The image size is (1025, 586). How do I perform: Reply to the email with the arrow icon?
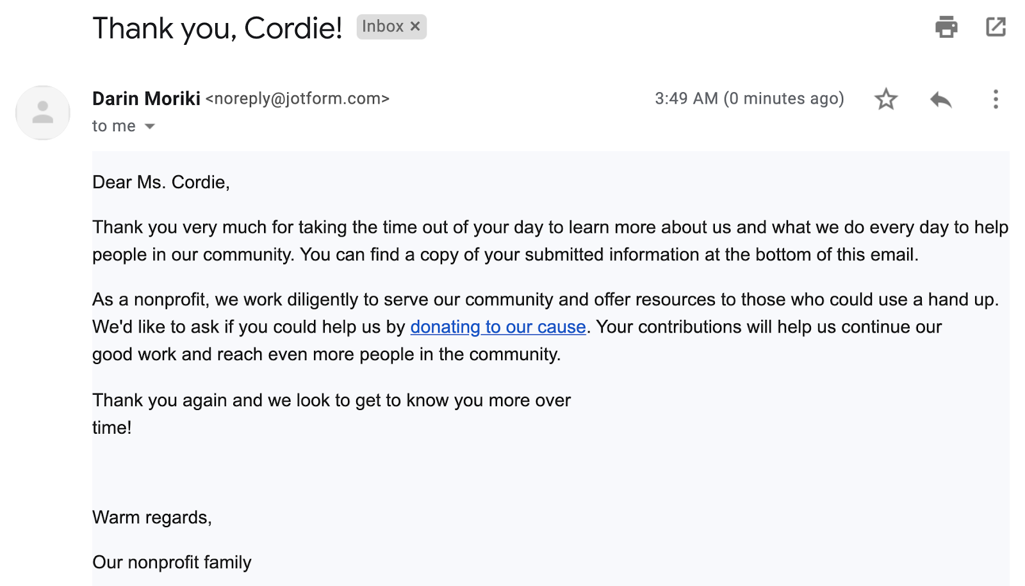[x=940, y=99]
